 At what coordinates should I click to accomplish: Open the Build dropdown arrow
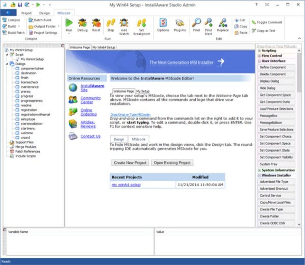coord(19,26)
